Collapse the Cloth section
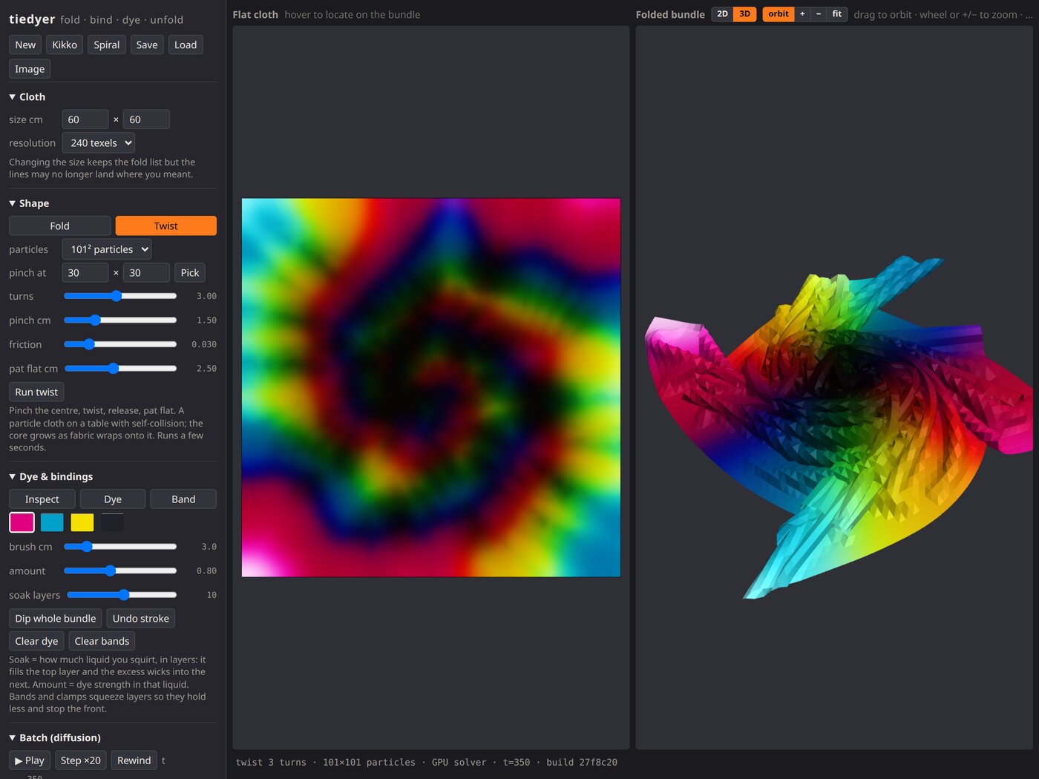 pyautogui.click(x=27, y=97)
